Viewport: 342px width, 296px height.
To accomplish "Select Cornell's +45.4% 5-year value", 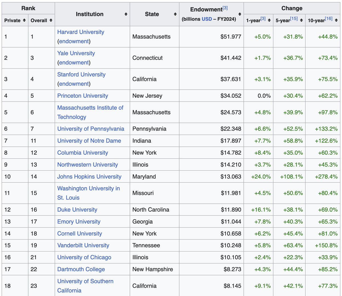I will [289, 234].
